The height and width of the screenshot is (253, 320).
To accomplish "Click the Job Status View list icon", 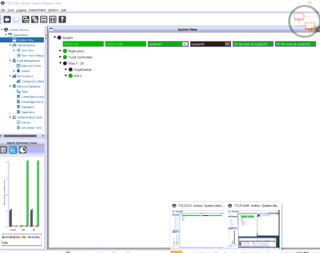I will (18, 127).
